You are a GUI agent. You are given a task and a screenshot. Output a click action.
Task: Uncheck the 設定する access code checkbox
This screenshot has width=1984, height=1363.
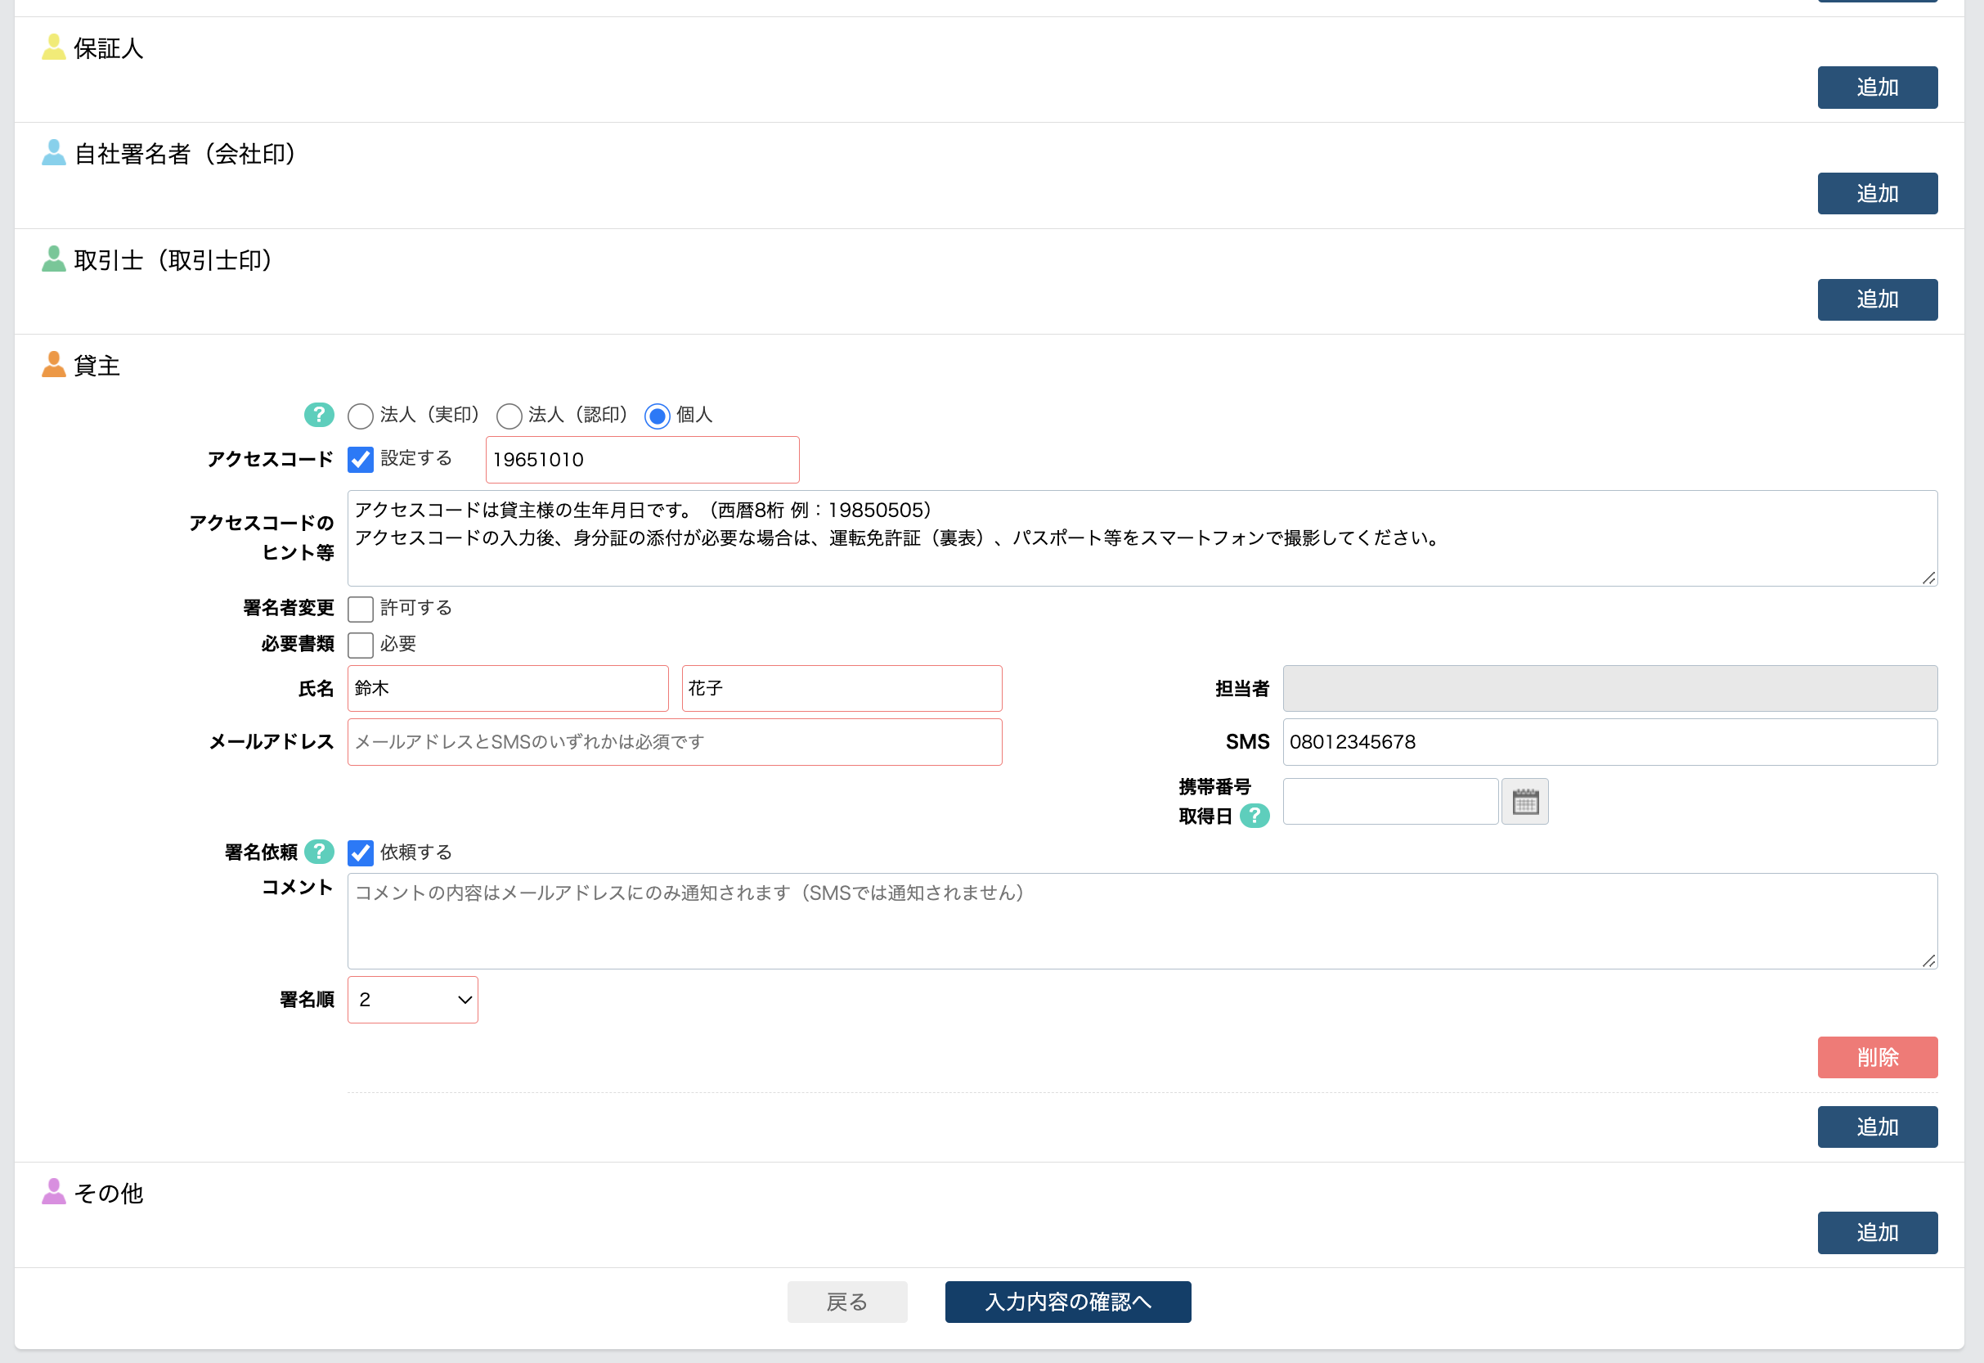coord(361,460)
